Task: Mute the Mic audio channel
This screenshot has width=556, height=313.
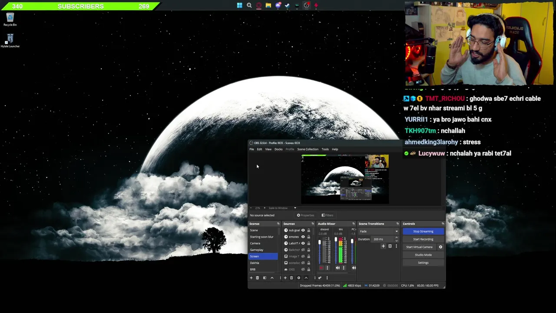Action: 338,268
